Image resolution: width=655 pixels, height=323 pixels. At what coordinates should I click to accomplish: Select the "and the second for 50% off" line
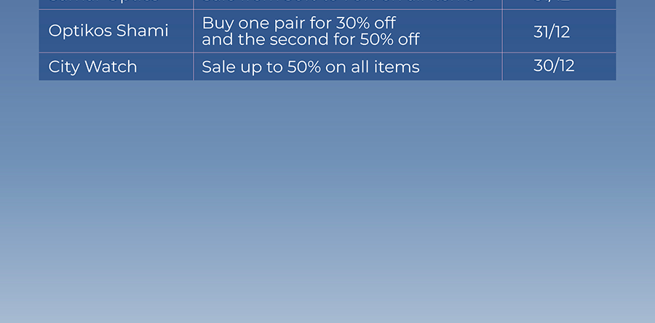coord(310,40)
